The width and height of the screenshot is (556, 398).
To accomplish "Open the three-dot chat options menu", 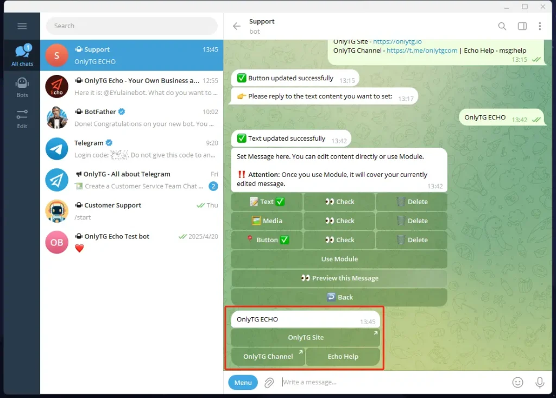I will pos(540,26).
